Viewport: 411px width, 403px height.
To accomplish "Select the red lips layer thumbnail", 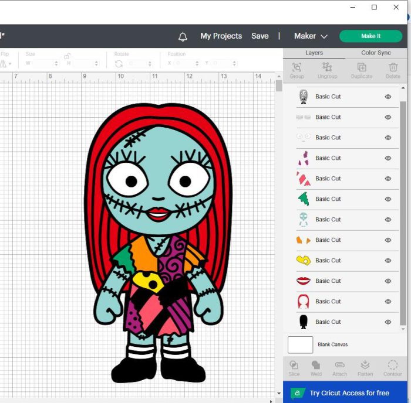I will 304,281.
